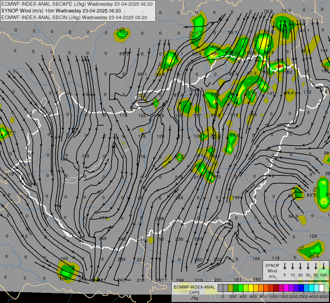Click the map value 188

coord(85,156)
